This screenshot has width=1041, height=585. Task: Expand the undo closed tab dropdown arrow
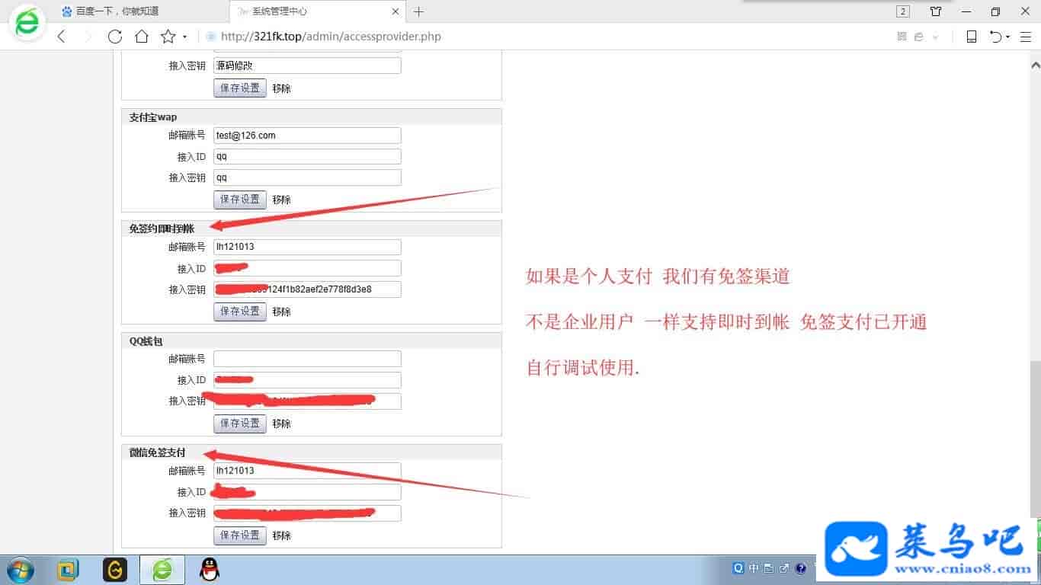point(1007,37)
